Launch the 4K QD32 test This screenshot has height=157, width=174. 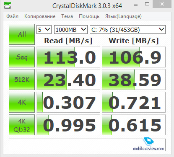[22, 125]
